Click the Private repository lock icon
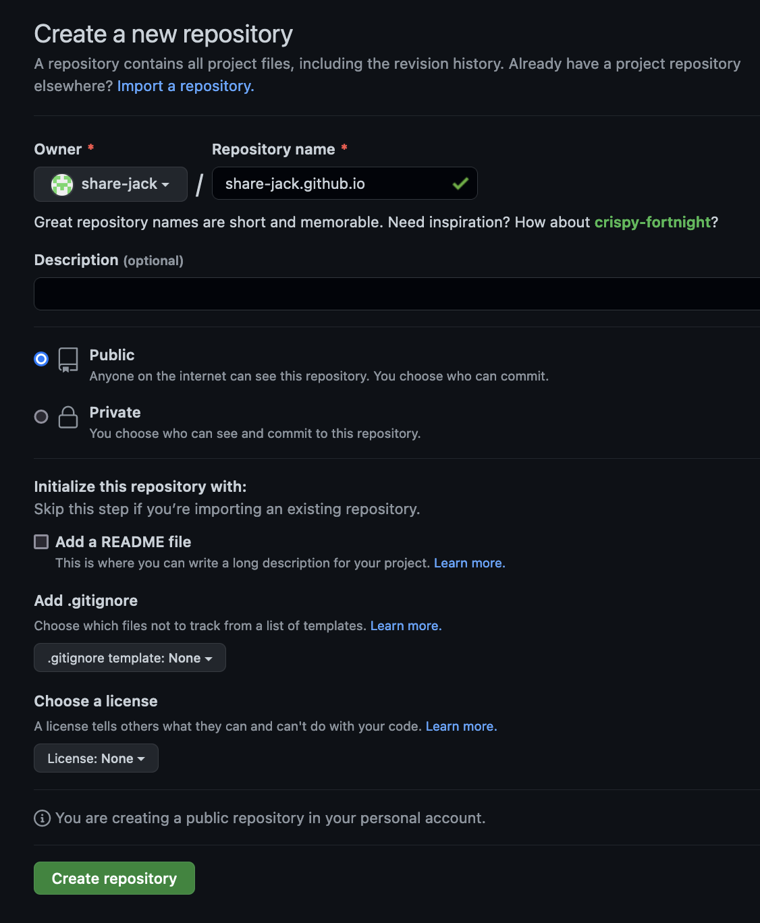The width and height of the screenshot is (760, 923). (x=68, y=417)
